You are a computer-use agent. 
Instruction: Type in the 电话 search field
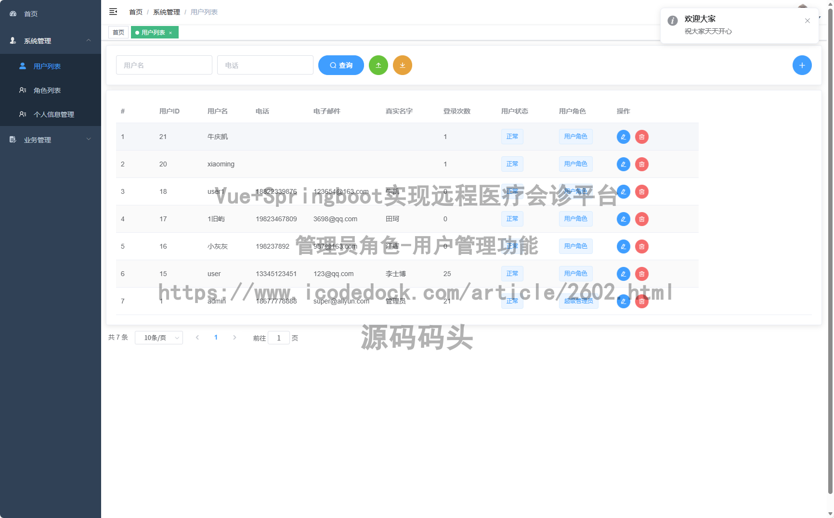coord(265,65)
